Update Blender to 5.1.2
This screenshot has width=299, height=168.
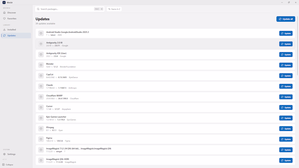click(x=286, y=65)
